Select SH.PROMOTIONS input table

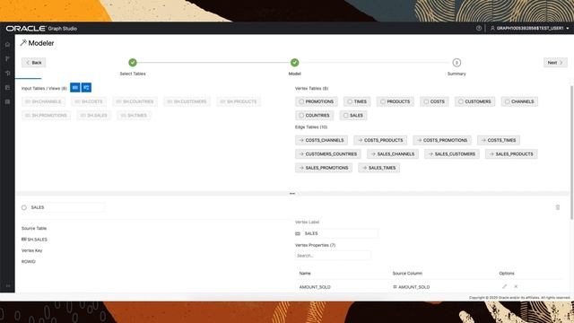click(x=46, y=116)
